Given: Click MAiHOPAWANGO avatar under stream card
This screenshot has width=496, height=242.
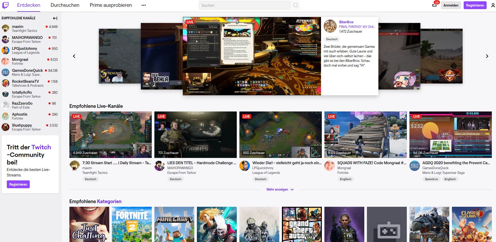Looking at the screenshot, I should [160, 166].
